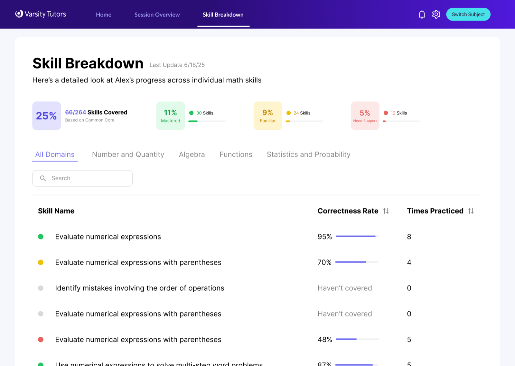
Task: Click '66/264 Skills Covered' text
Action: click(96, 112)
